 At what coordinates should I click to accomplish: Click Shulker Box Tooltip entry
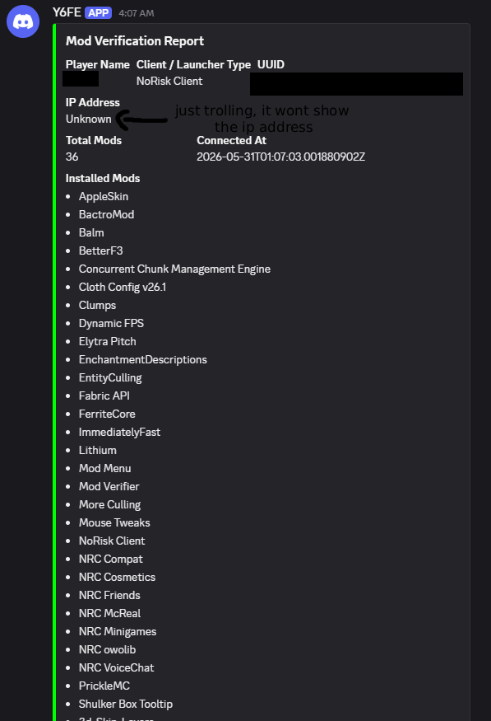(126, 704)
